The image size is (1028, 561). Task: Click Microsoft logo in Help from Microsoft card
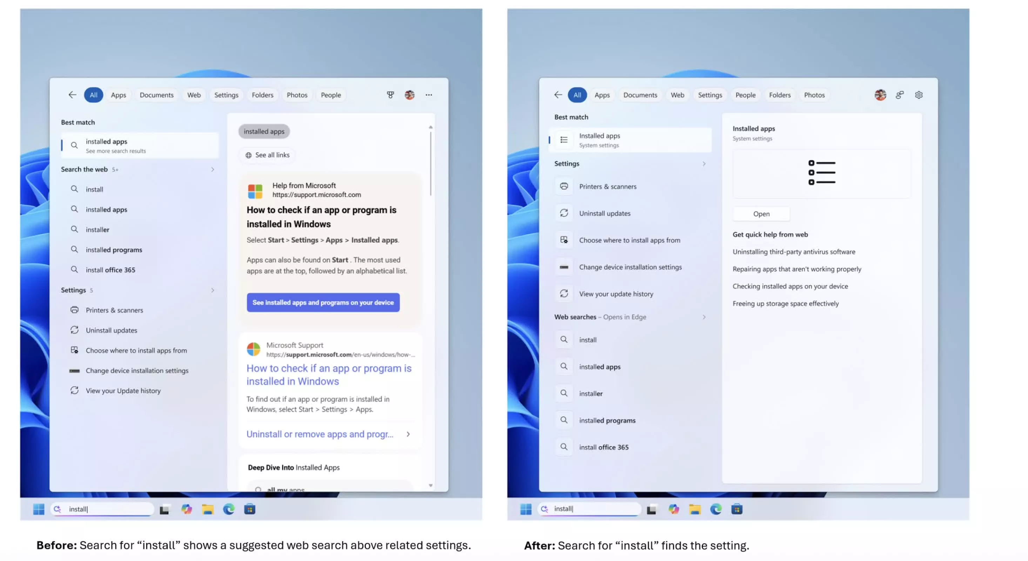255,191
